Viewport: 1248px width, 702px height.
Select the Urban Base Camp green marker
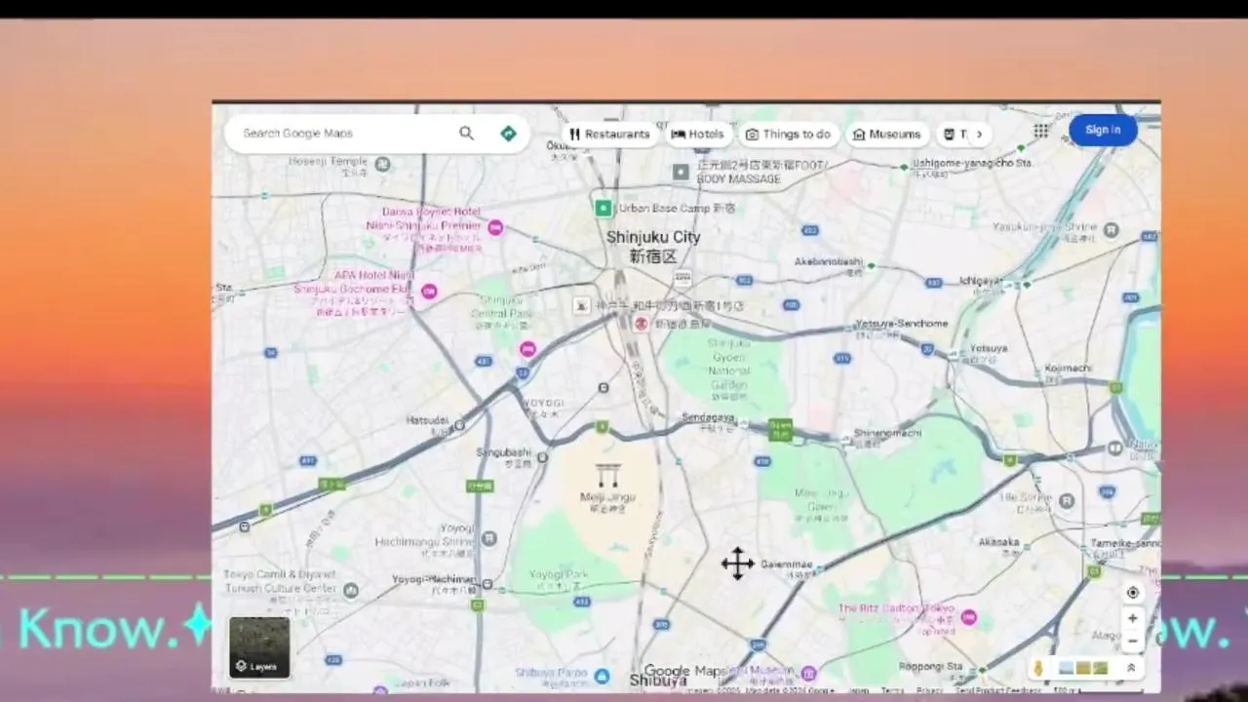[x=604, y=208]
